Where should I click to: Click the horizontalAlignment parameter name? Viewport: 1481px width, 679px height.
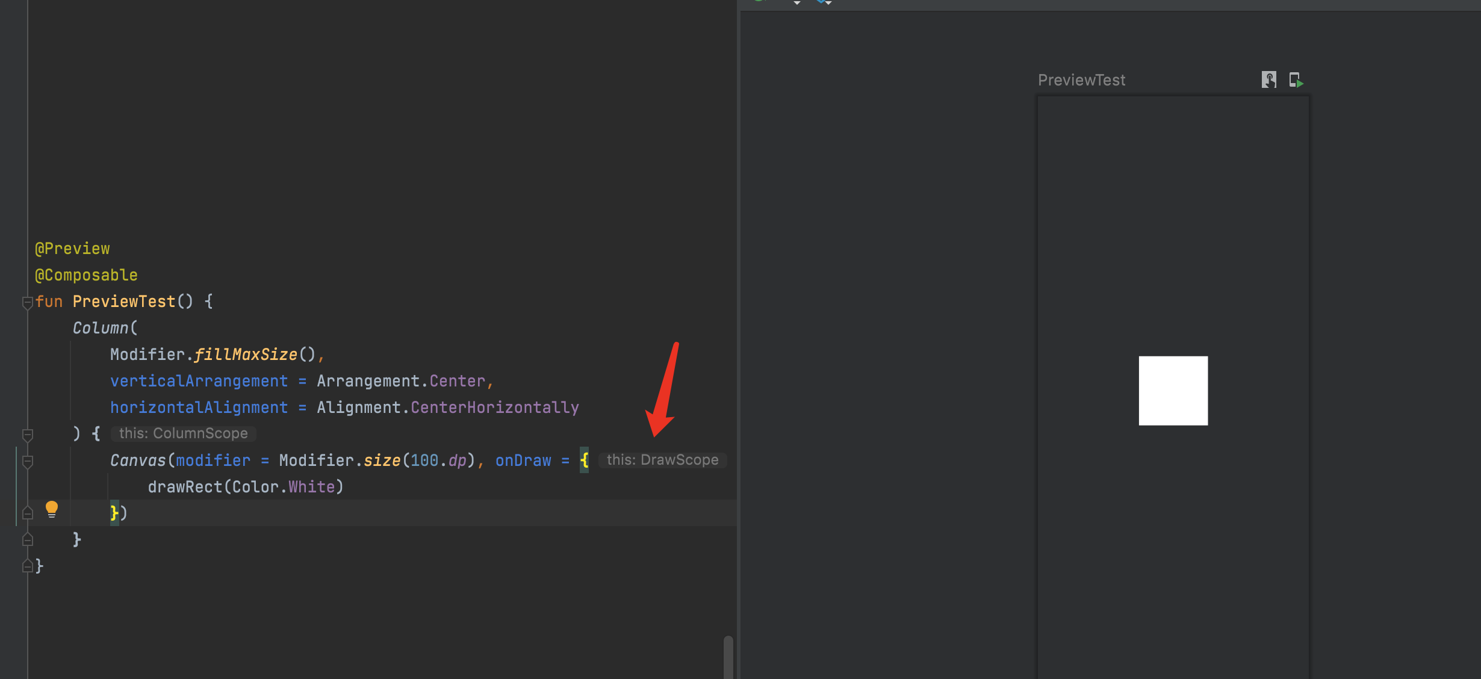pos(199,408)
